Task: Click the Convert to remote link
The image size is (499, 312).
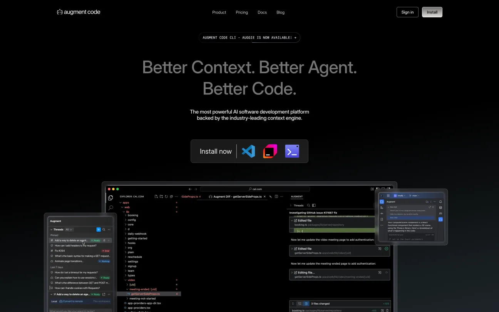Action: pos(71,301)
